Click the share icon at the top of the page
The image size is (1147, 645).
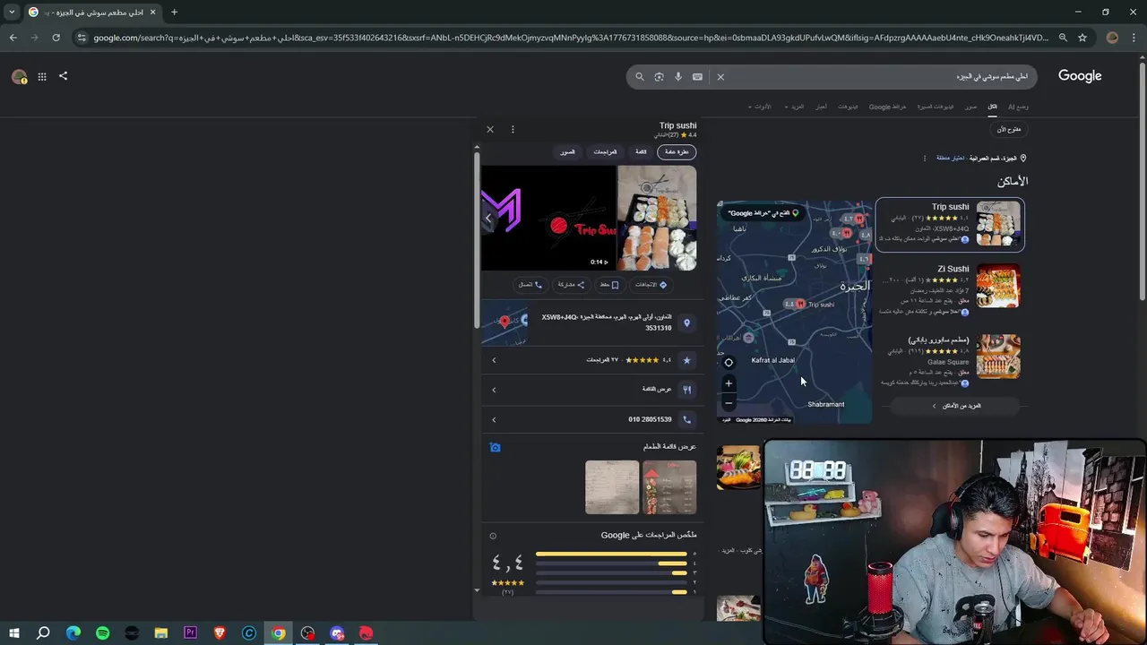(63, 76)
